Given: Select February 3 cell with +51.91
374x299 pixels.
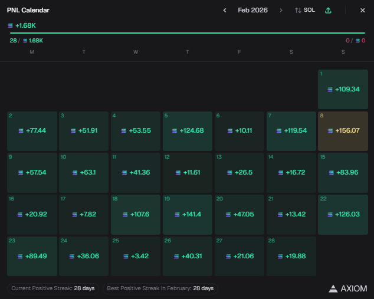Looking at the screenshot, I should click(x=84, y=131).
